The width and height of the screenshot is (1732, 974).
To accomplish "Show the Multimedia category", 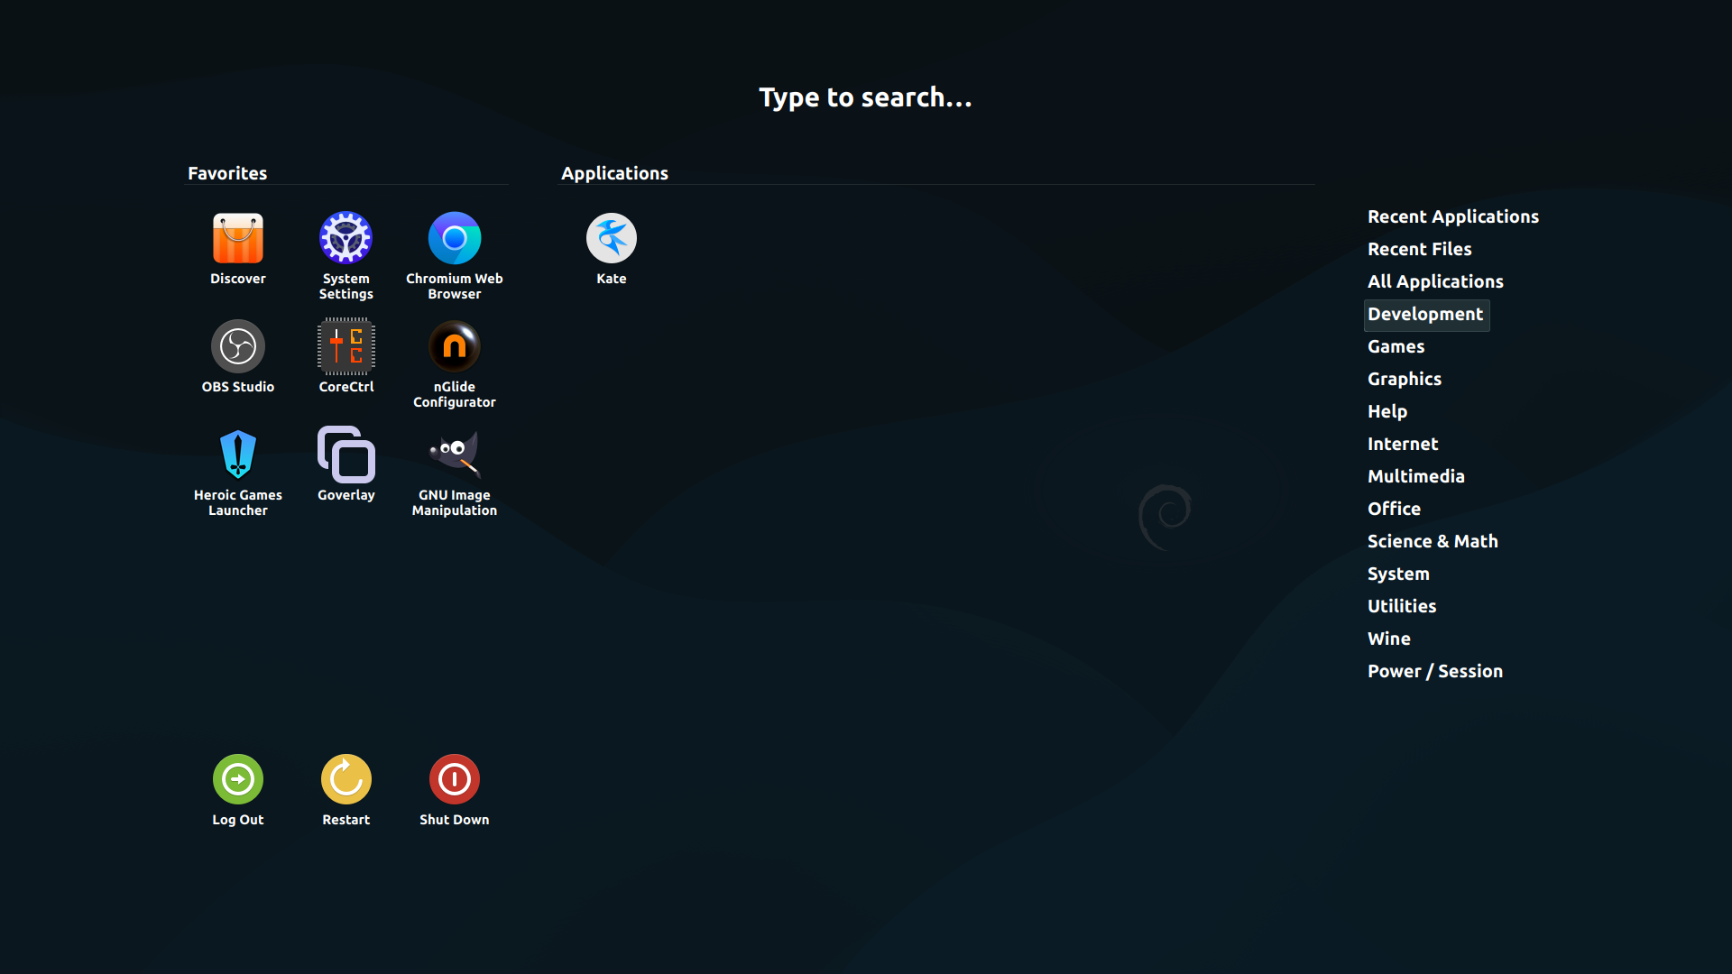I will (x=1415, y=476).
